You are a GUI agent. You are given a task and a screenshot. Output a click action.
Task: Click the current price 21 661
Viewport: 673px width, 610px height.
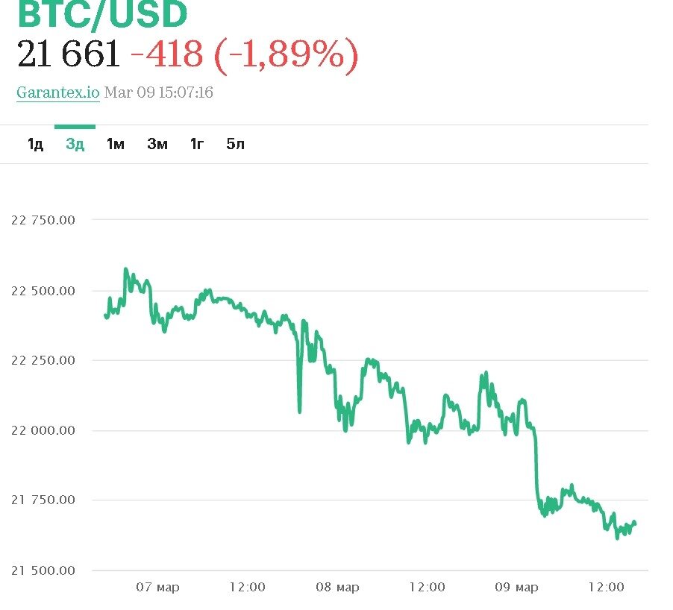pyautogui.click(x=68, y=54)
